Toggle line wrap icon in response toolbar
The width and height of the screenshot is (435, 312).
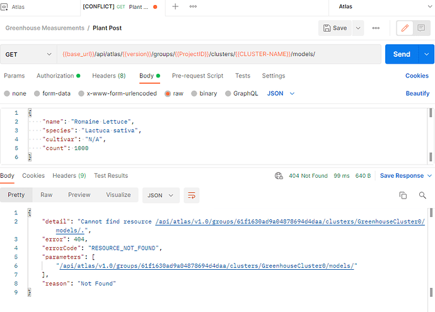[x=191, y=195]
